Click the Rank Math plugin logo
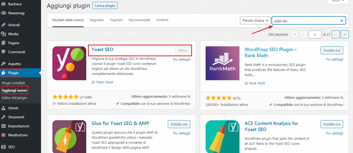353x153 pixels. [222, 65]
